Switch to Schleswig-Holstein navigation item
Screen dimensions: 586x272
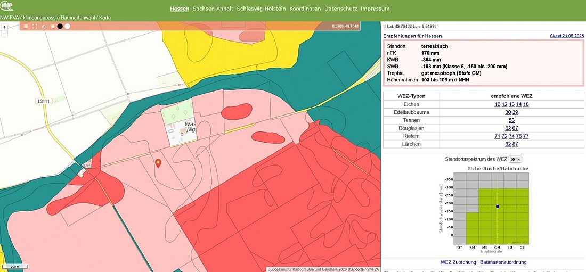click(x=261, y=9)
